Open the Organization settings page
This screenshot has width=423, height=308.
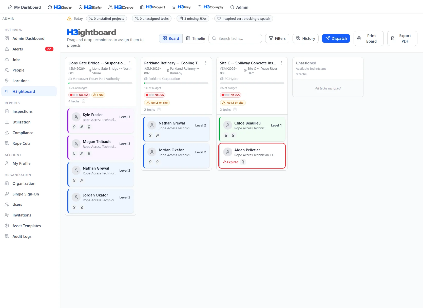pos(29,184)
